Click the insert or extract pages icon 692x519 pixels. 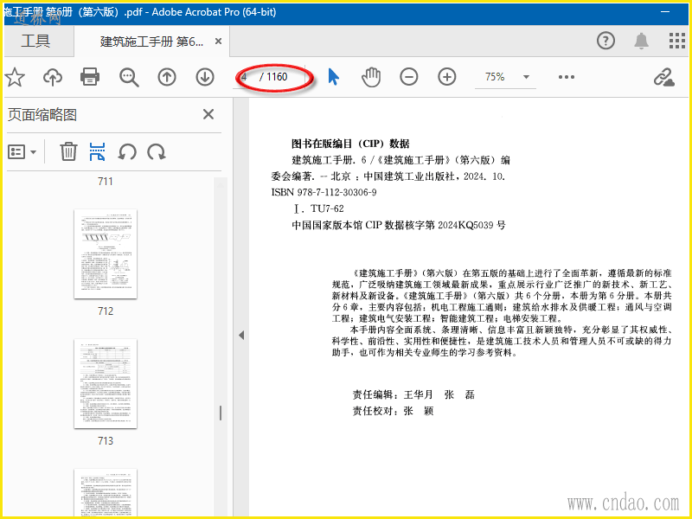97,151
